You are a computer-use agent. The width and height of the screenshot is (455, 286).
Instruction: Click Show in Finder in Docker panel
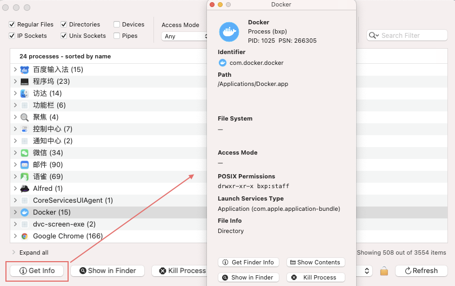249,277
